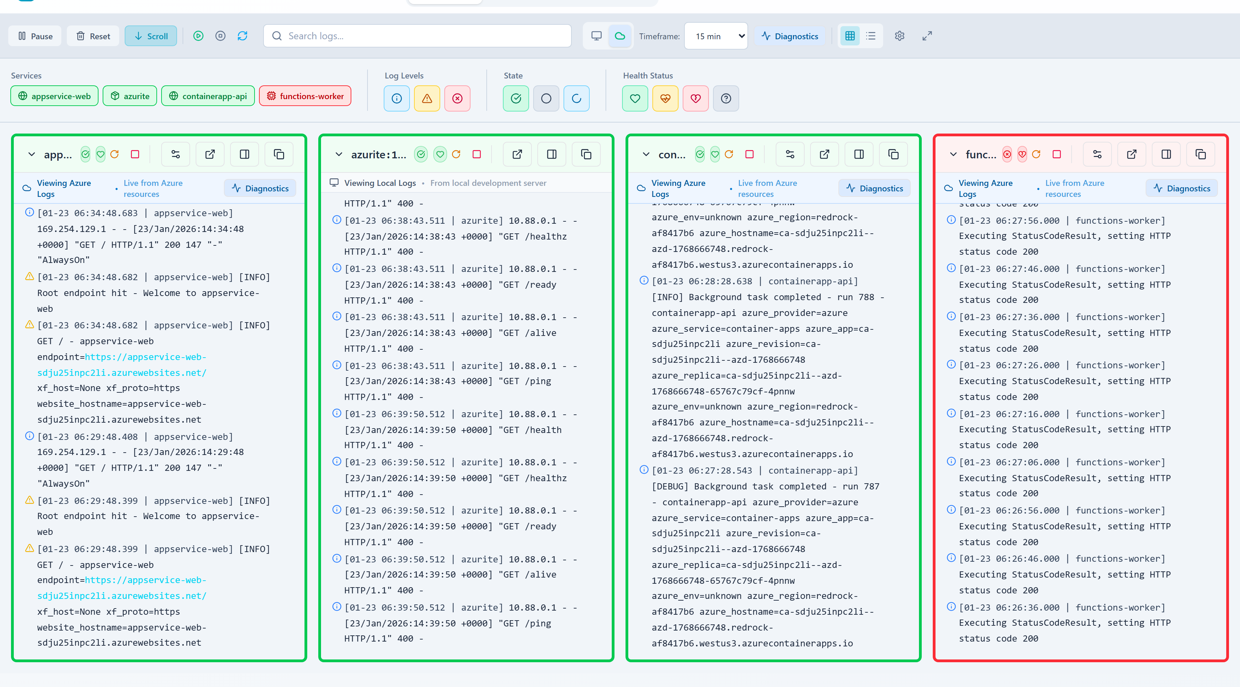Collapse the containerapp-api panel via its chevron
Image resolution: width=1240 pixels, height=687 pixels.
(x=645, y=154)
